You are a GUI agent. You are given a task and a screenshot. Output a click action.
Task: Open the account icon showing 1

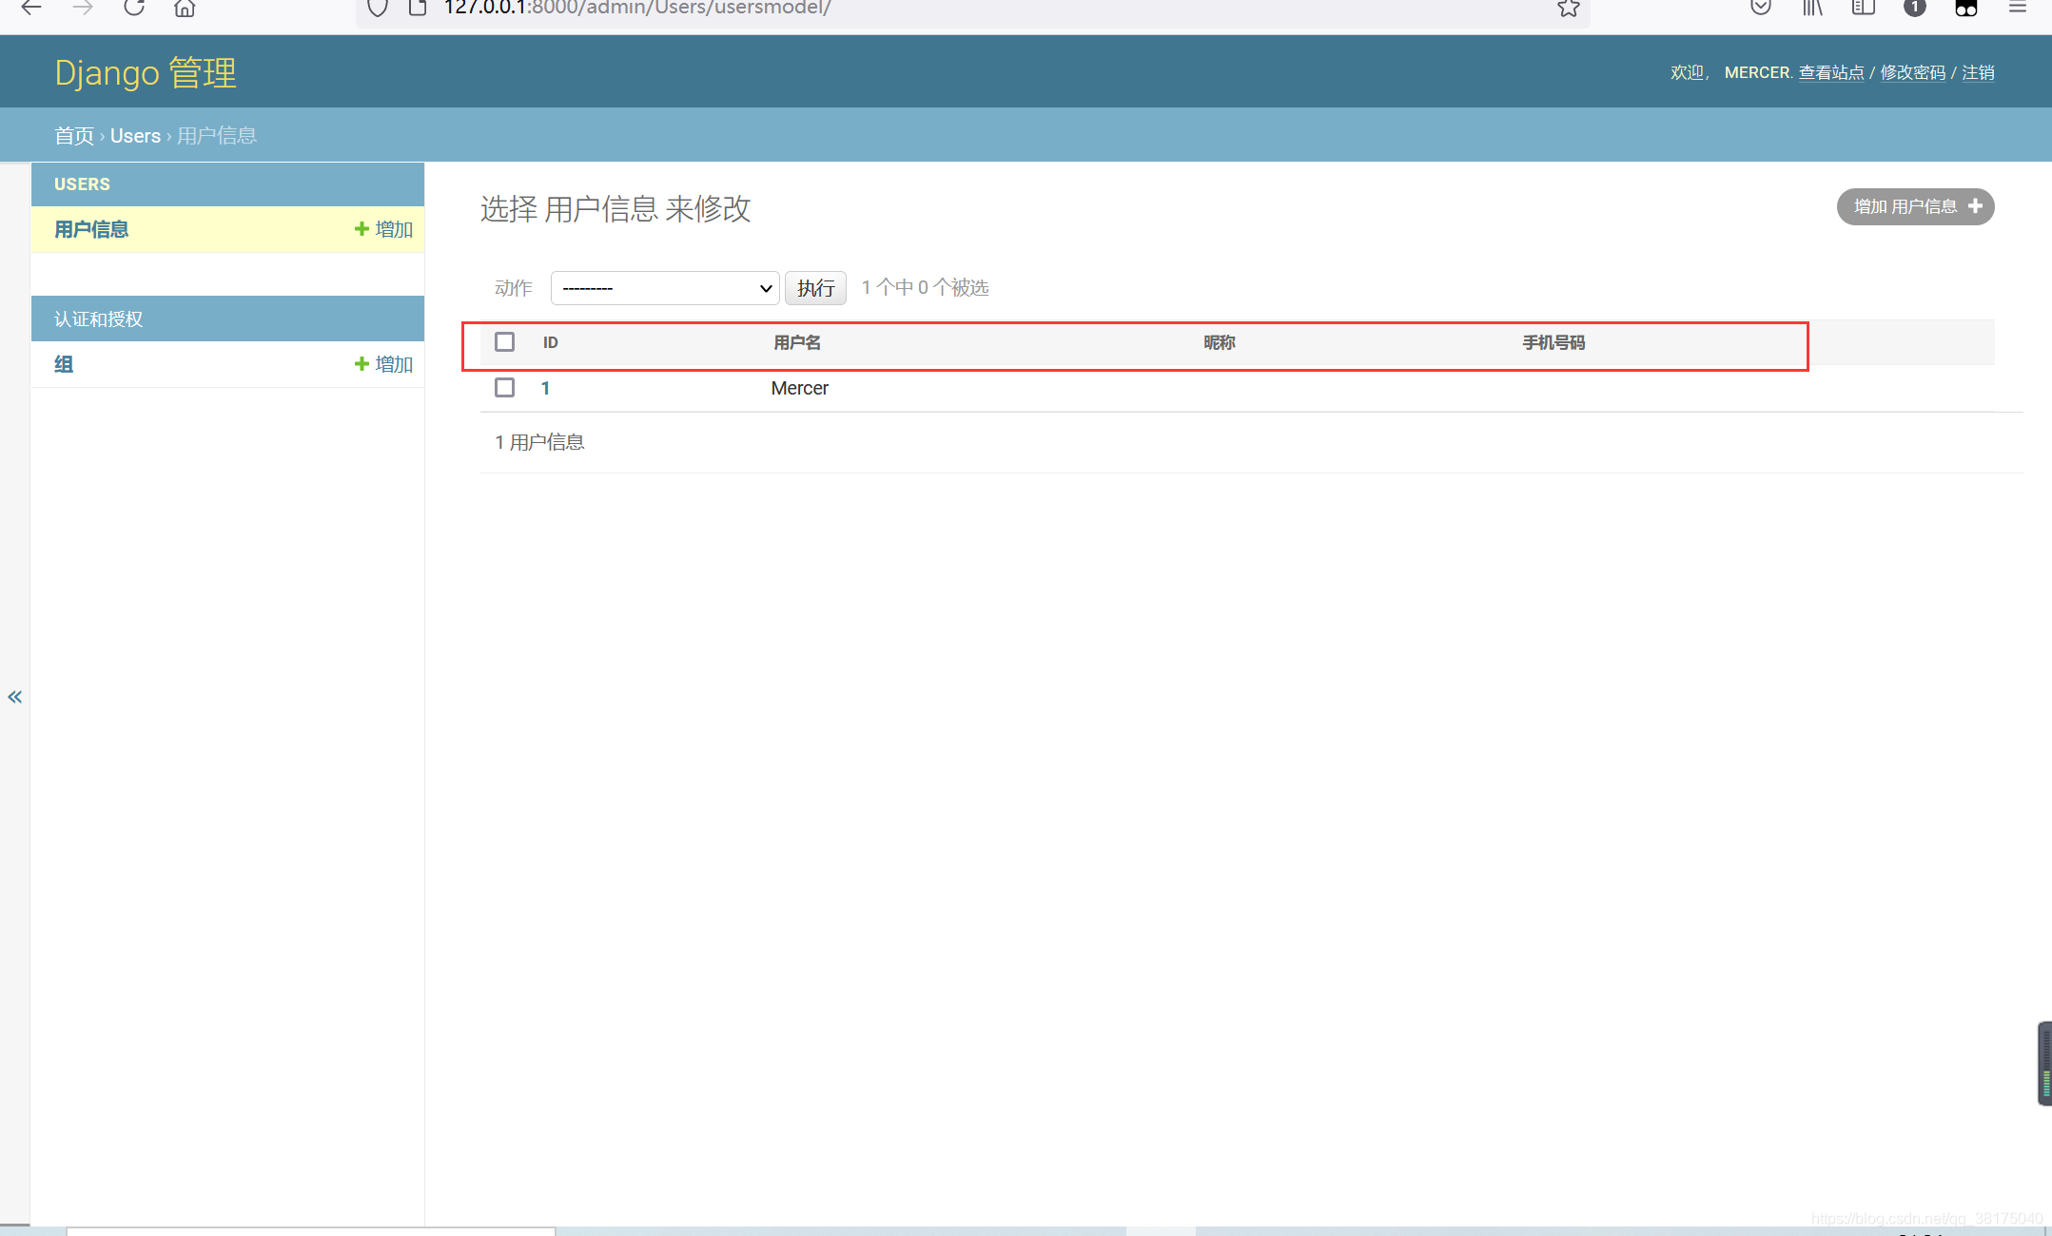click(x=1915, y=8)
